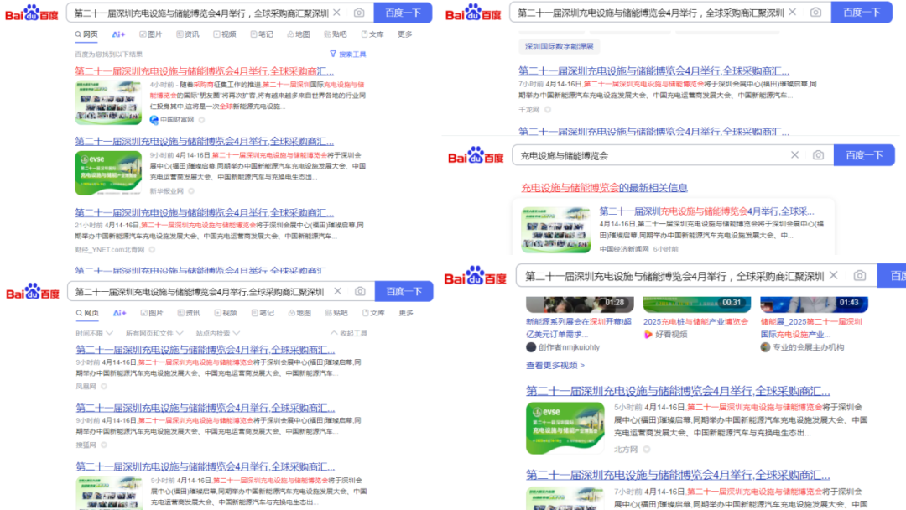Collapse the filters via 收起工具
Image resolution: width=906 pixels, height=510 pixels.
point(348,333)
